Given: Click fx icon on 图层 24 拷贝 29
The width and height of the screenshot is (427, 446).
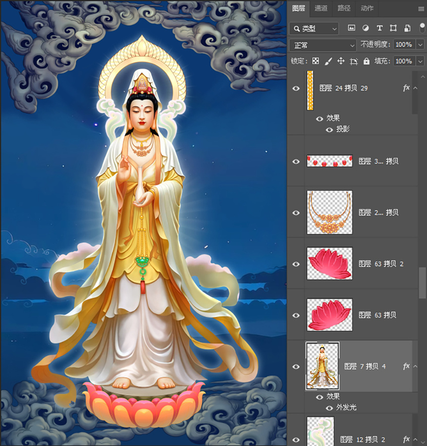Looking at the screenshot, I should pyautogui.click(x=406, y=88).
